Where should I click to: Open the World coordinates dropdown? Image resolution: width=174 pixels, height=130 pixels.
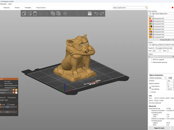[158, 78]
